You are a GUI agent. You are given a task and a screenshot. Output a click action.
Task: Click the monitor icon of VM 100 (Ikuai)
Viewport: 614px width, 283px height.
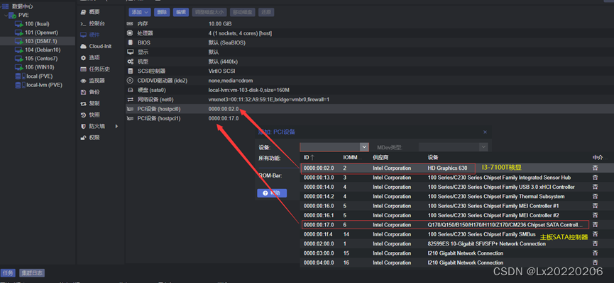19,24
